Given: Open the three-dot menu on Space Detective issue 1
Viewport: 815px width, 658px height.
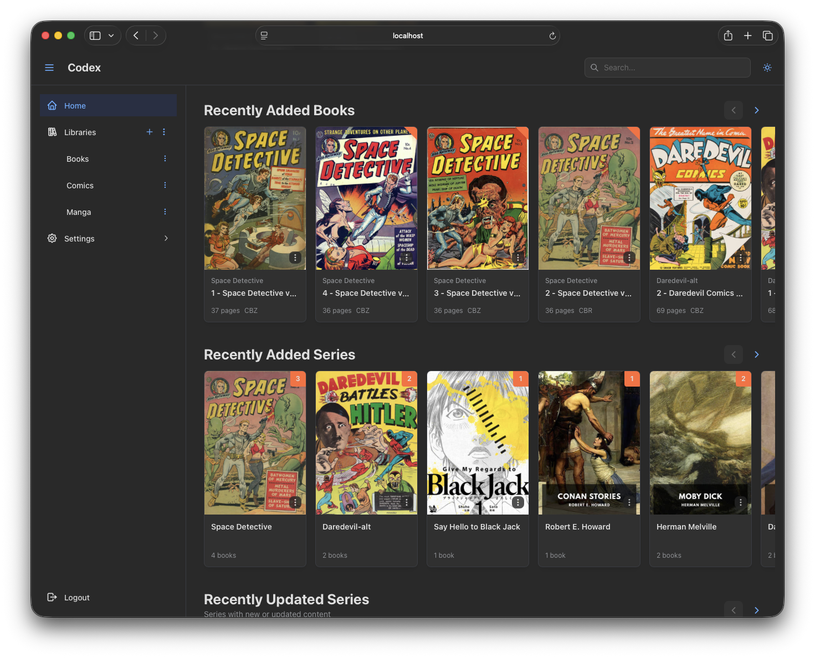Looking at the screenshot, I should tap(295, 258).
